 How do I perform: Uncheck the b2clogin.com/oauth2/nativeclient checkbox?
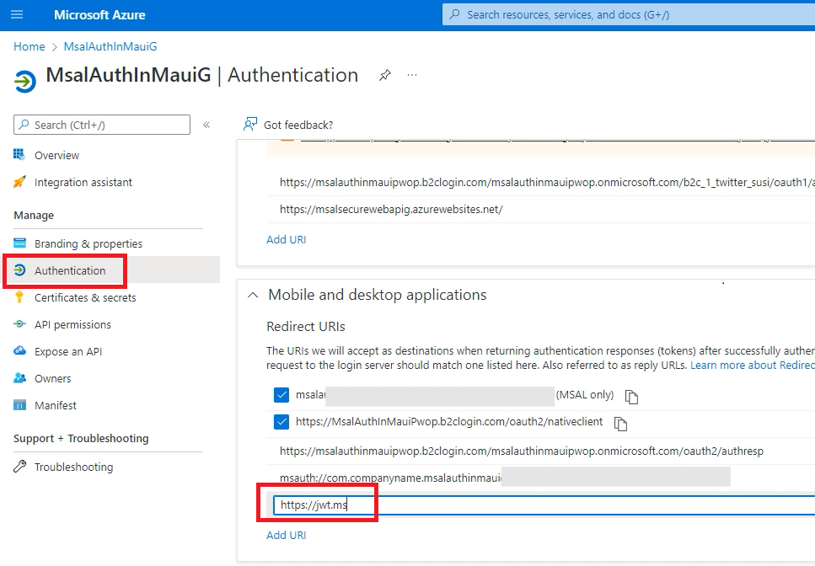pos(281,422)
